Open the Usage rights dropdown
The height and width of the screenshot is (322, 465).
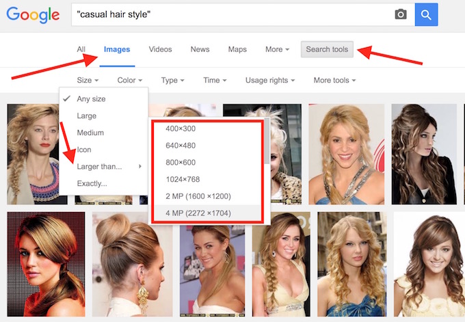point(270,81)
